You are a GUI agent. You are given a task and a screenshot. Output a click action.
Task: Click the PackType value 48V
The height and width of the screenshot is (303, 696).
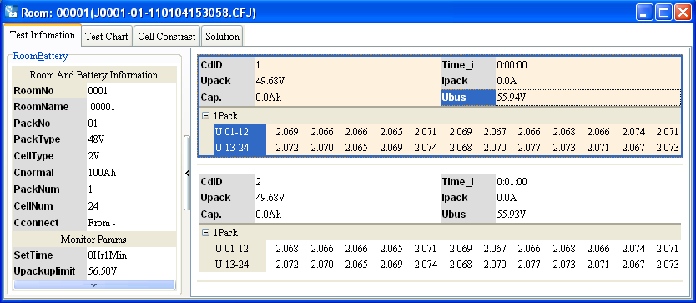point(96,139)
